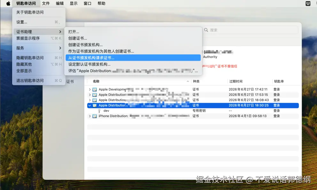Open the 钥匙串访问 menu

point(26,4)
